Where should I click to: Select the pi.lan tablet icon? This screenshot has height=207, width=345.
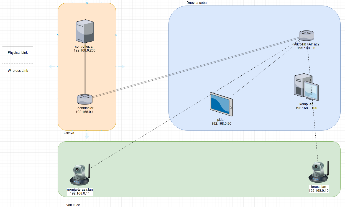click(221, 104)
